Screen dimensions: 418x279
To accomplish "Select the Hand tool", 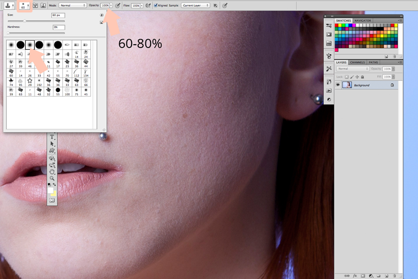I will point(52,172).
